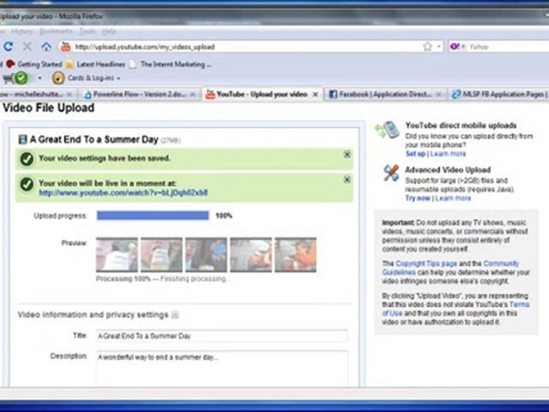Click the Cards & Log-ins lock icon
Screen dimensions: 549x412
[x=58, y=78]
